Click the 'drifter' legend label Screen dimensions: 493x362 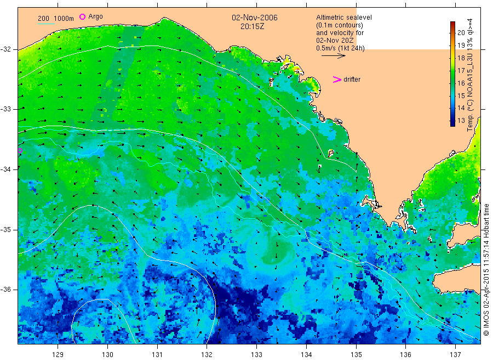(352, 80)
